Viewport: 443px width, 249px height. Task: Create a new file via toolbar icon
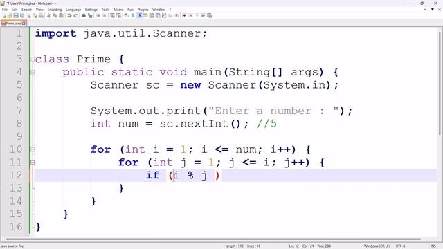(x=4, y=15)
